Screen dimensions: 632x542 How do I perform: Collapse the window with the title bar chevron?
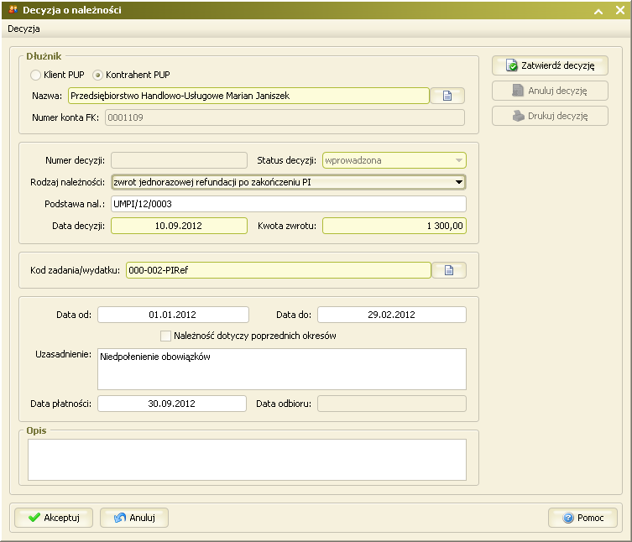click(598, 11)
